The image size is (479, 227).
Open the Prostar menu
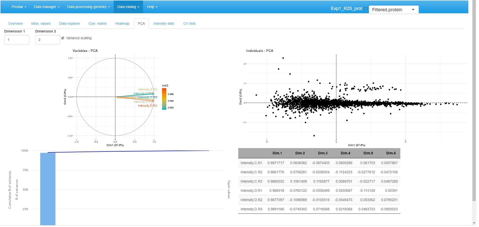19,7
